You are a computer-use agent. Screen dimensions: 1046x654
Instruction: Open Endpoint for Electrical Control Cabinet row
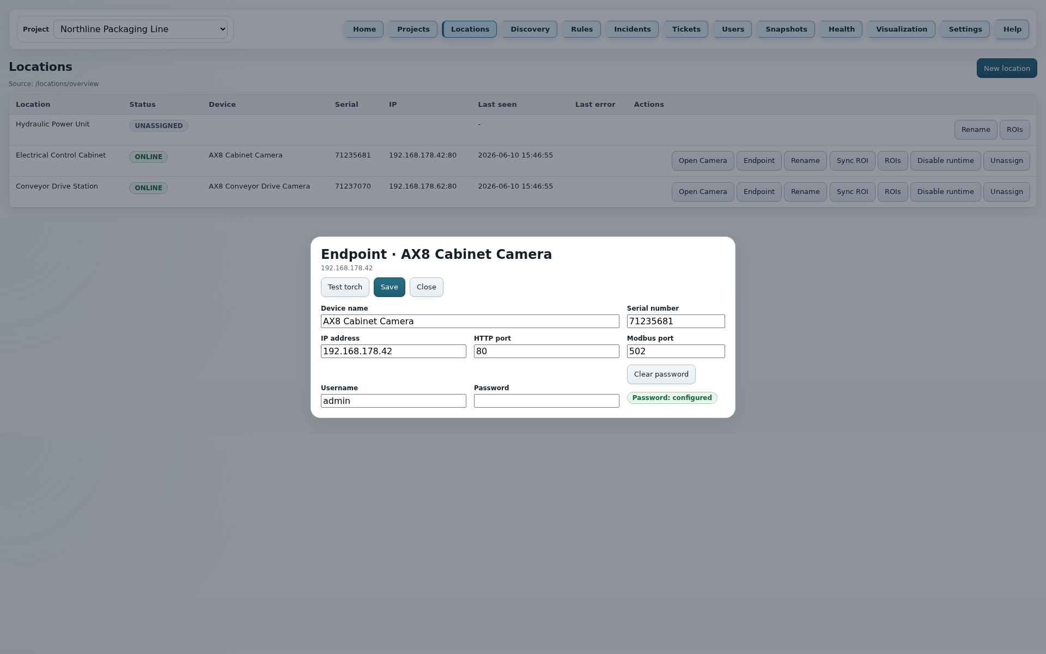click(x=759, y=161)
